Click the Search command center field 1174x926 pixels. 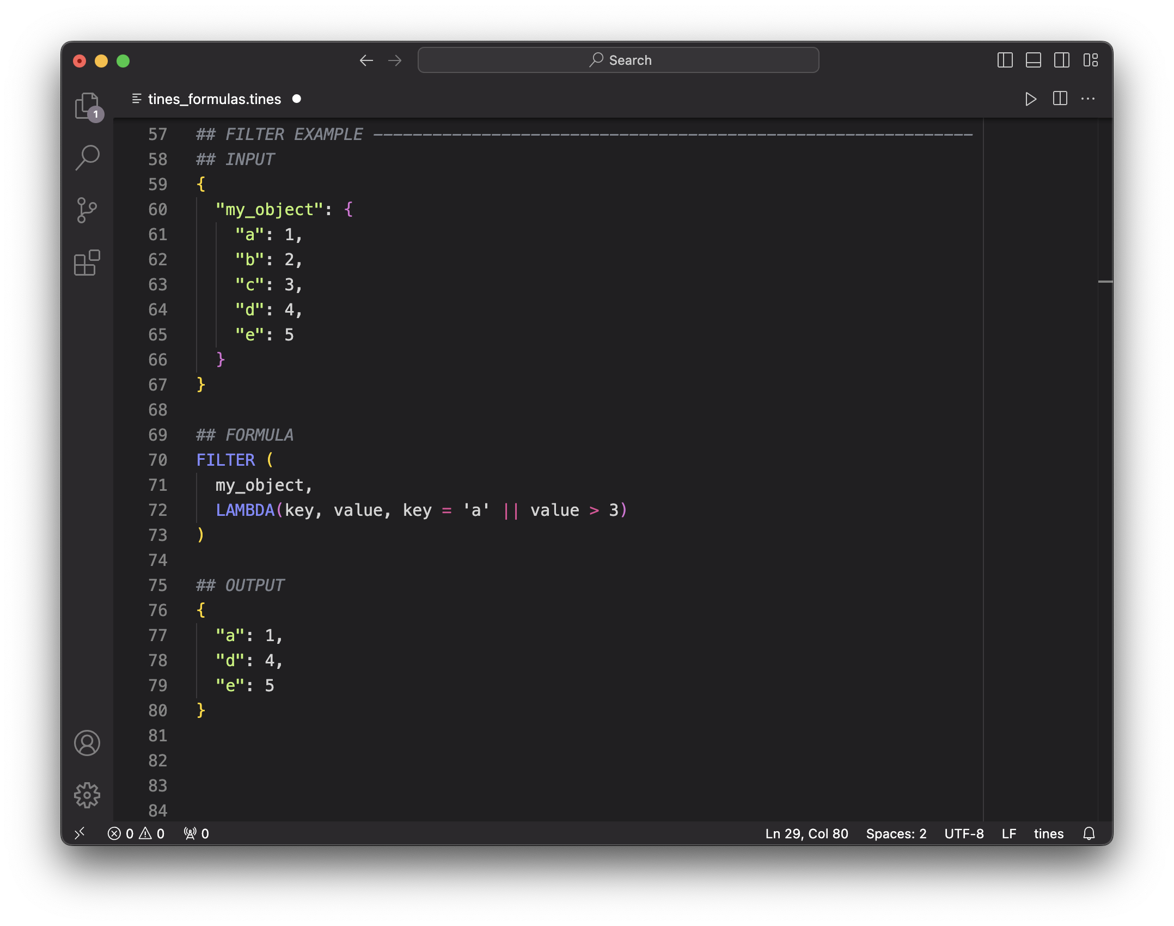[618, 60]
